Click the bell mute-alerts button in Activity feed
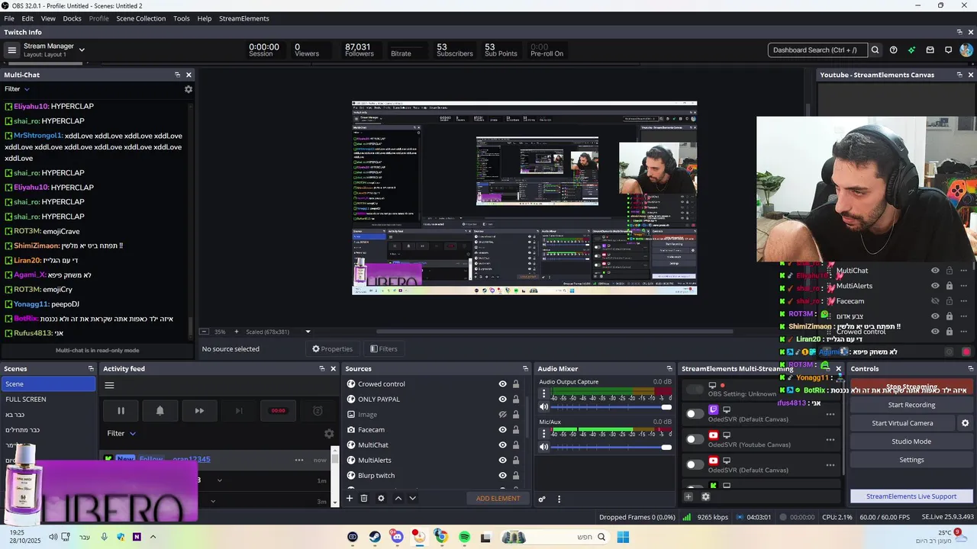 pyautogui.click(x=160, y=410)
